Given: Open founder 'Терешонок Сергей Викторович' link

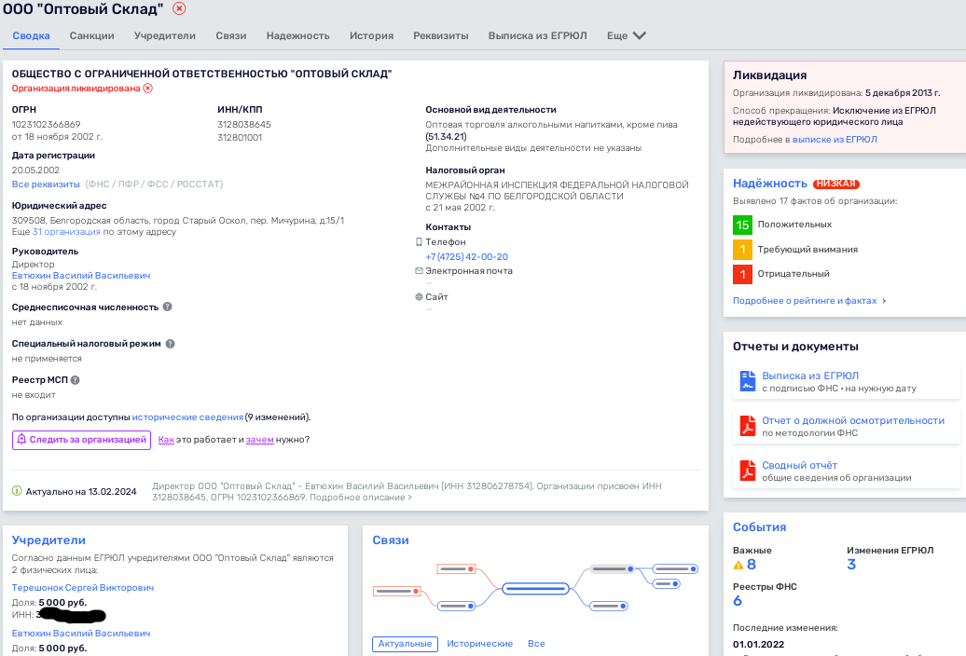Looking at the screenshot, I should [x=83, y=588].
